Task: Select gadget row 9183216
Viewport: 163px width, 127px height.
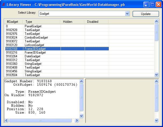Action: [57, 52]
